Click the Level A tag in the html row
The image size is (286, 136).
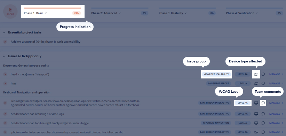pyautogui.click(x=243, y=83)
